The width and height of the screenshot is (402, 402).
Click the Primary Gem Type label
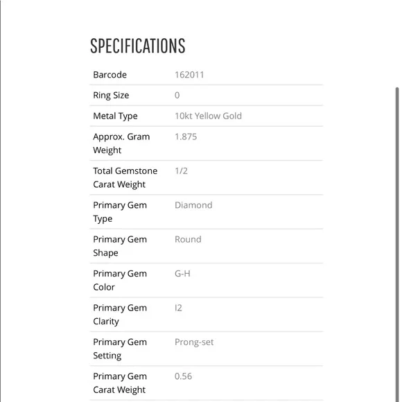click(x=120, y=212)
